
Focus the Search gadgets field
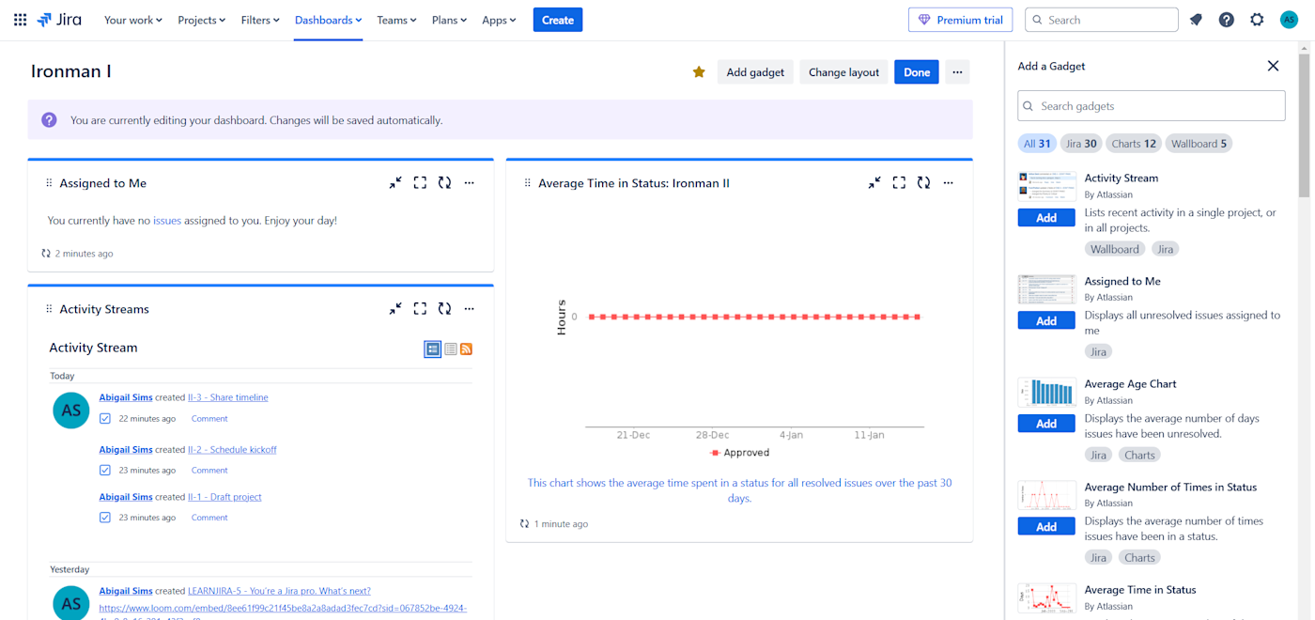click(1152, 106)
